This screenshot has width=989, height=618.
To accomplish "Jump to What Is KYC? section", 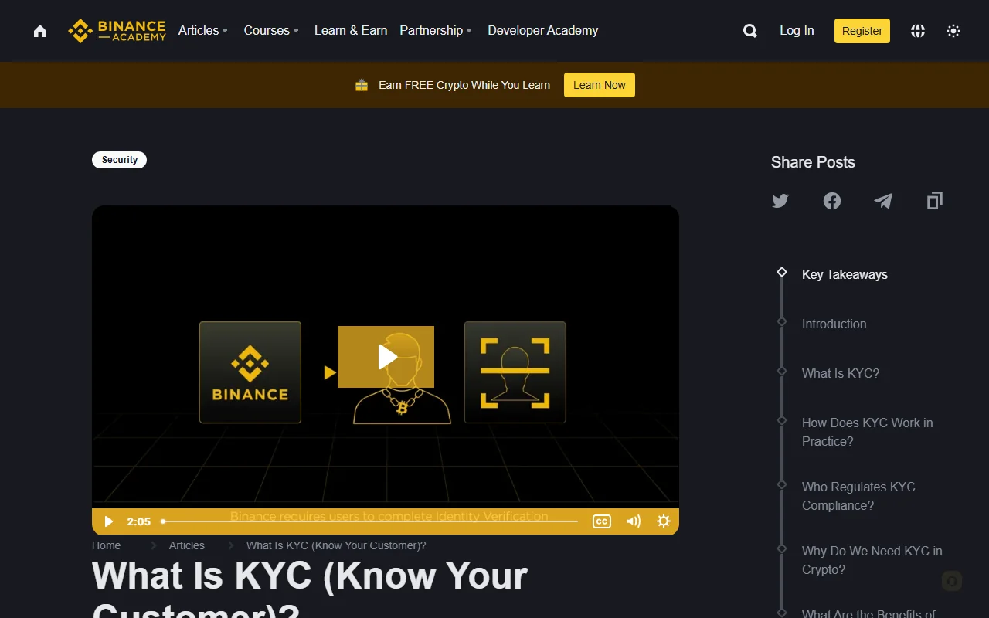I will [841, 373].
